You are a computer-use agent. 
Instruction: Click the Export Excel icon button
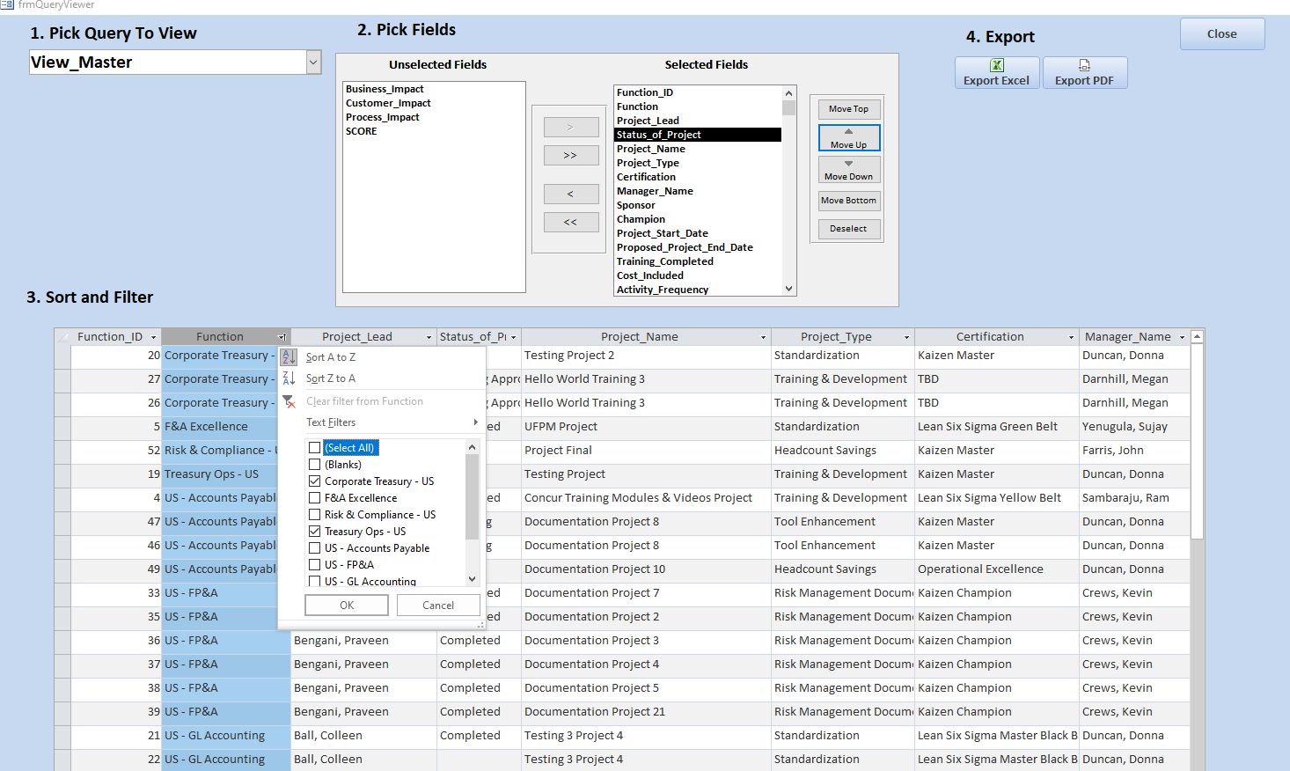(997, 72)
